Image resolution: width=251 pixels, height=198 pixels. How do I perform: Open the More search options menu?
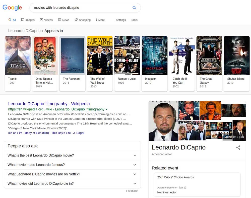point(100,20)
